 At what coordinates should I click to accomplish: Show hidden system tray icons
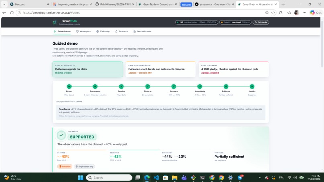[x=260, y=178]
